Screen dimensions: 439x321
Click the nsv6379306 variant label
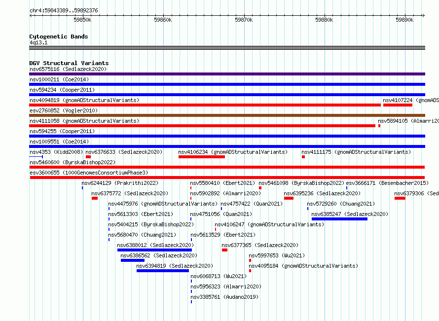point(416,193)
